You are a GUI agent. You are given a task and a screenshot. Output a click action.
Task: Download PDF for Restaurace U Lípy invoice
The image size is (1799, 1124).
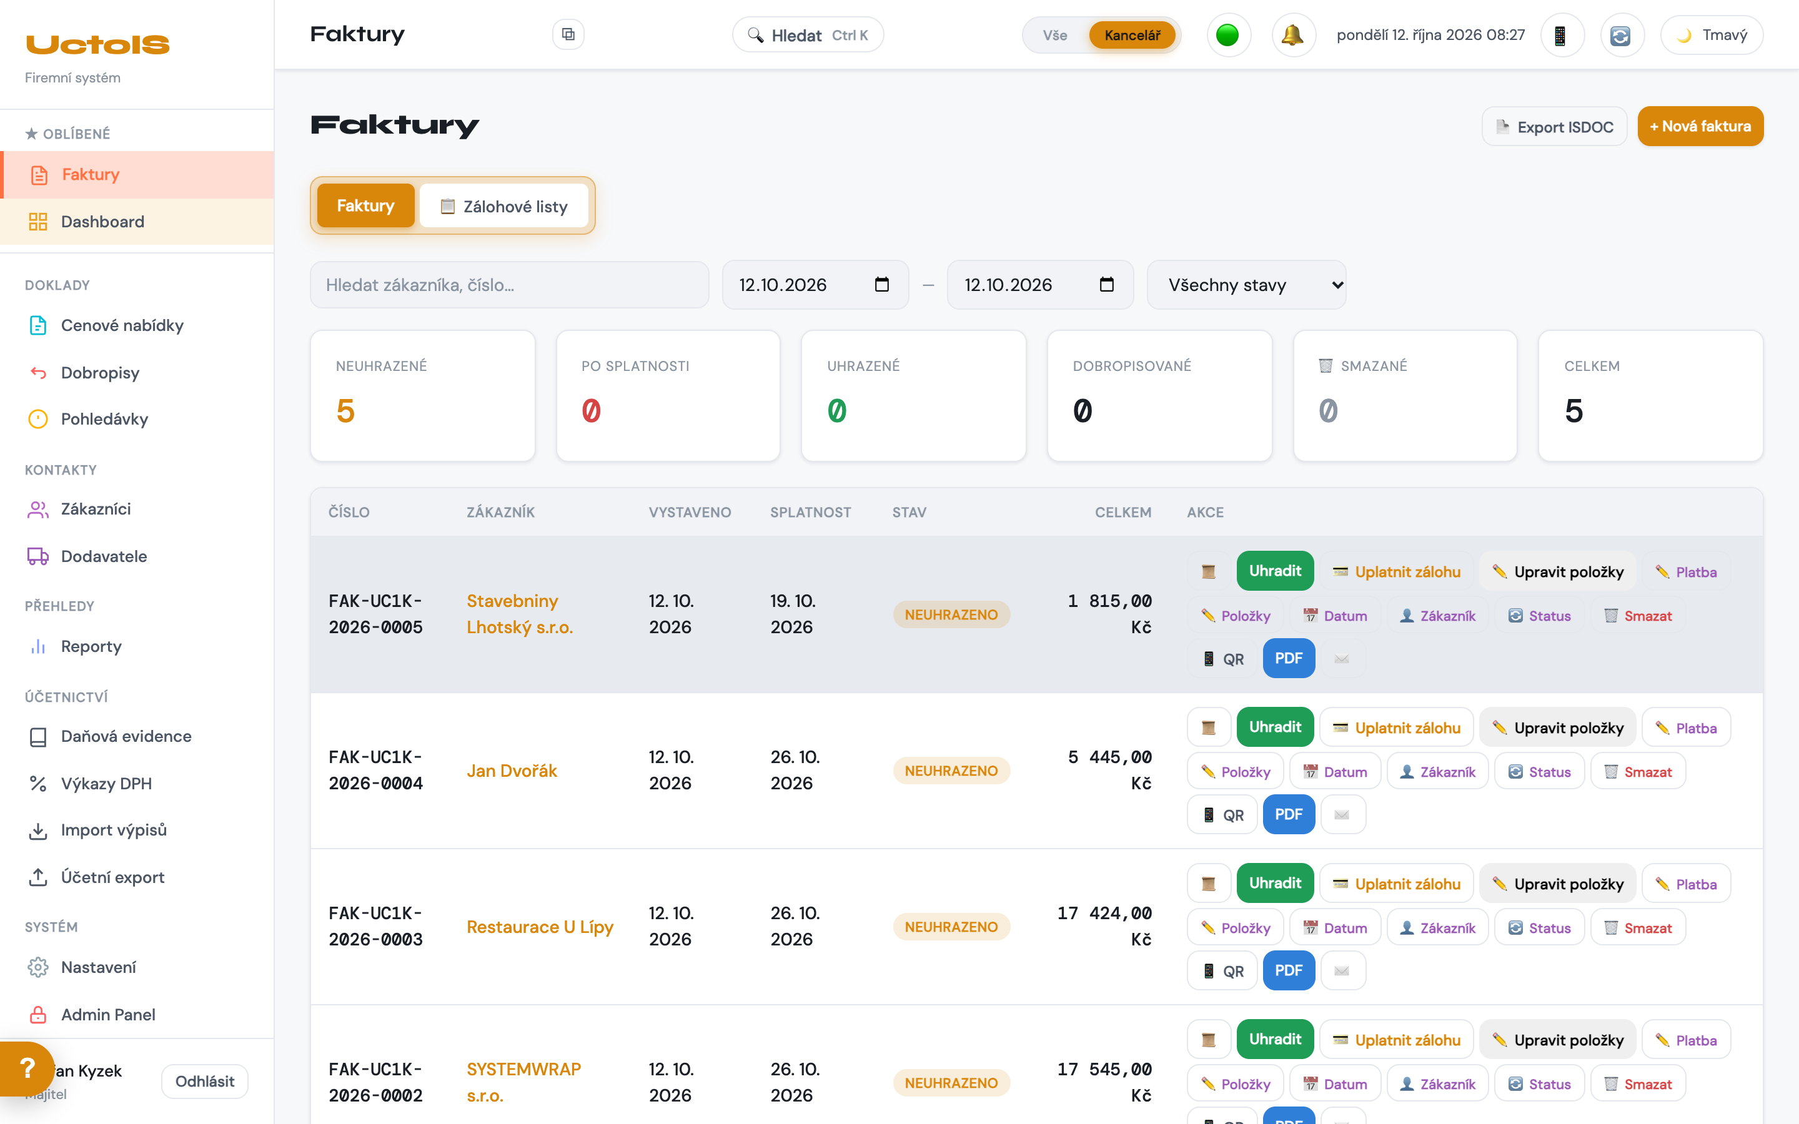click(1288, 971)
